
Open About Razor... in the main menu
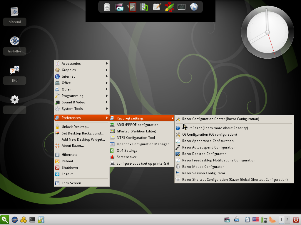click(x=82, y=146)
